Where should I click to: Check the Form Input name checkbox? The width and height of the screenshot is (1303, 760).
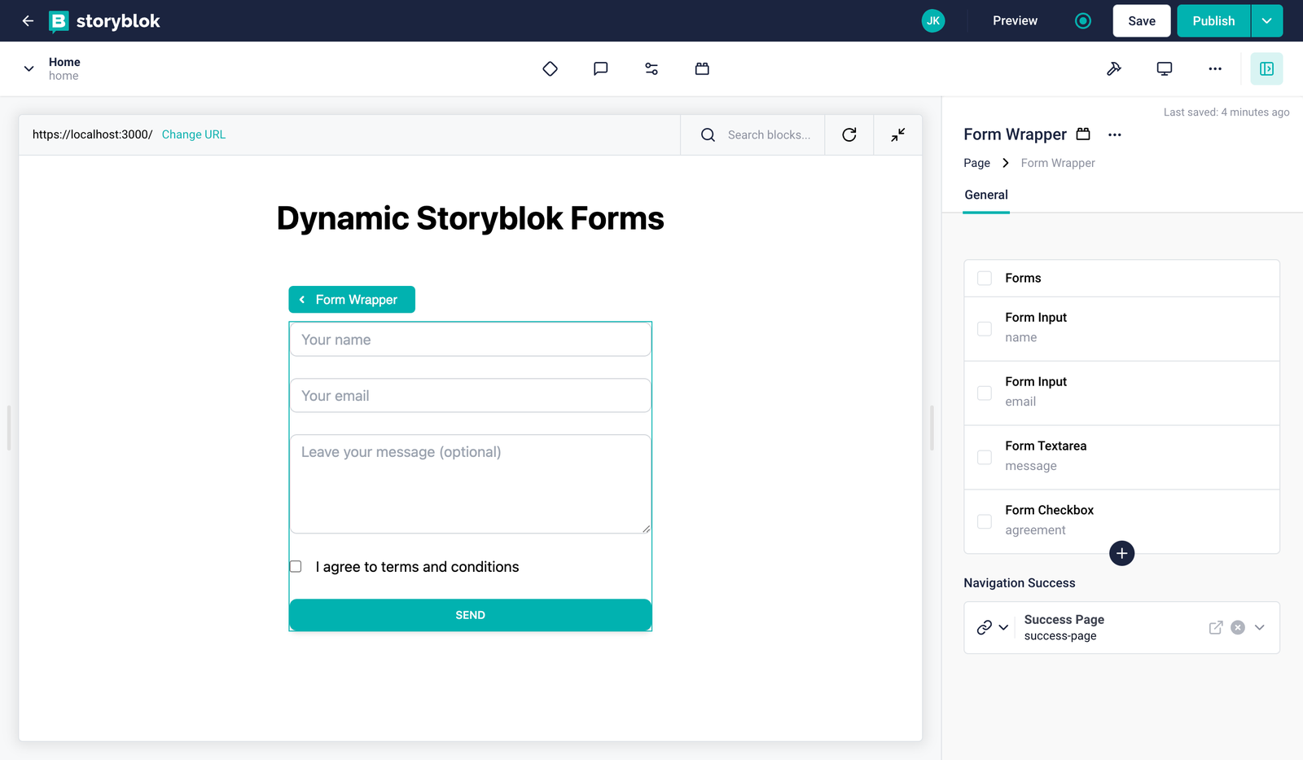coord(985,328)
